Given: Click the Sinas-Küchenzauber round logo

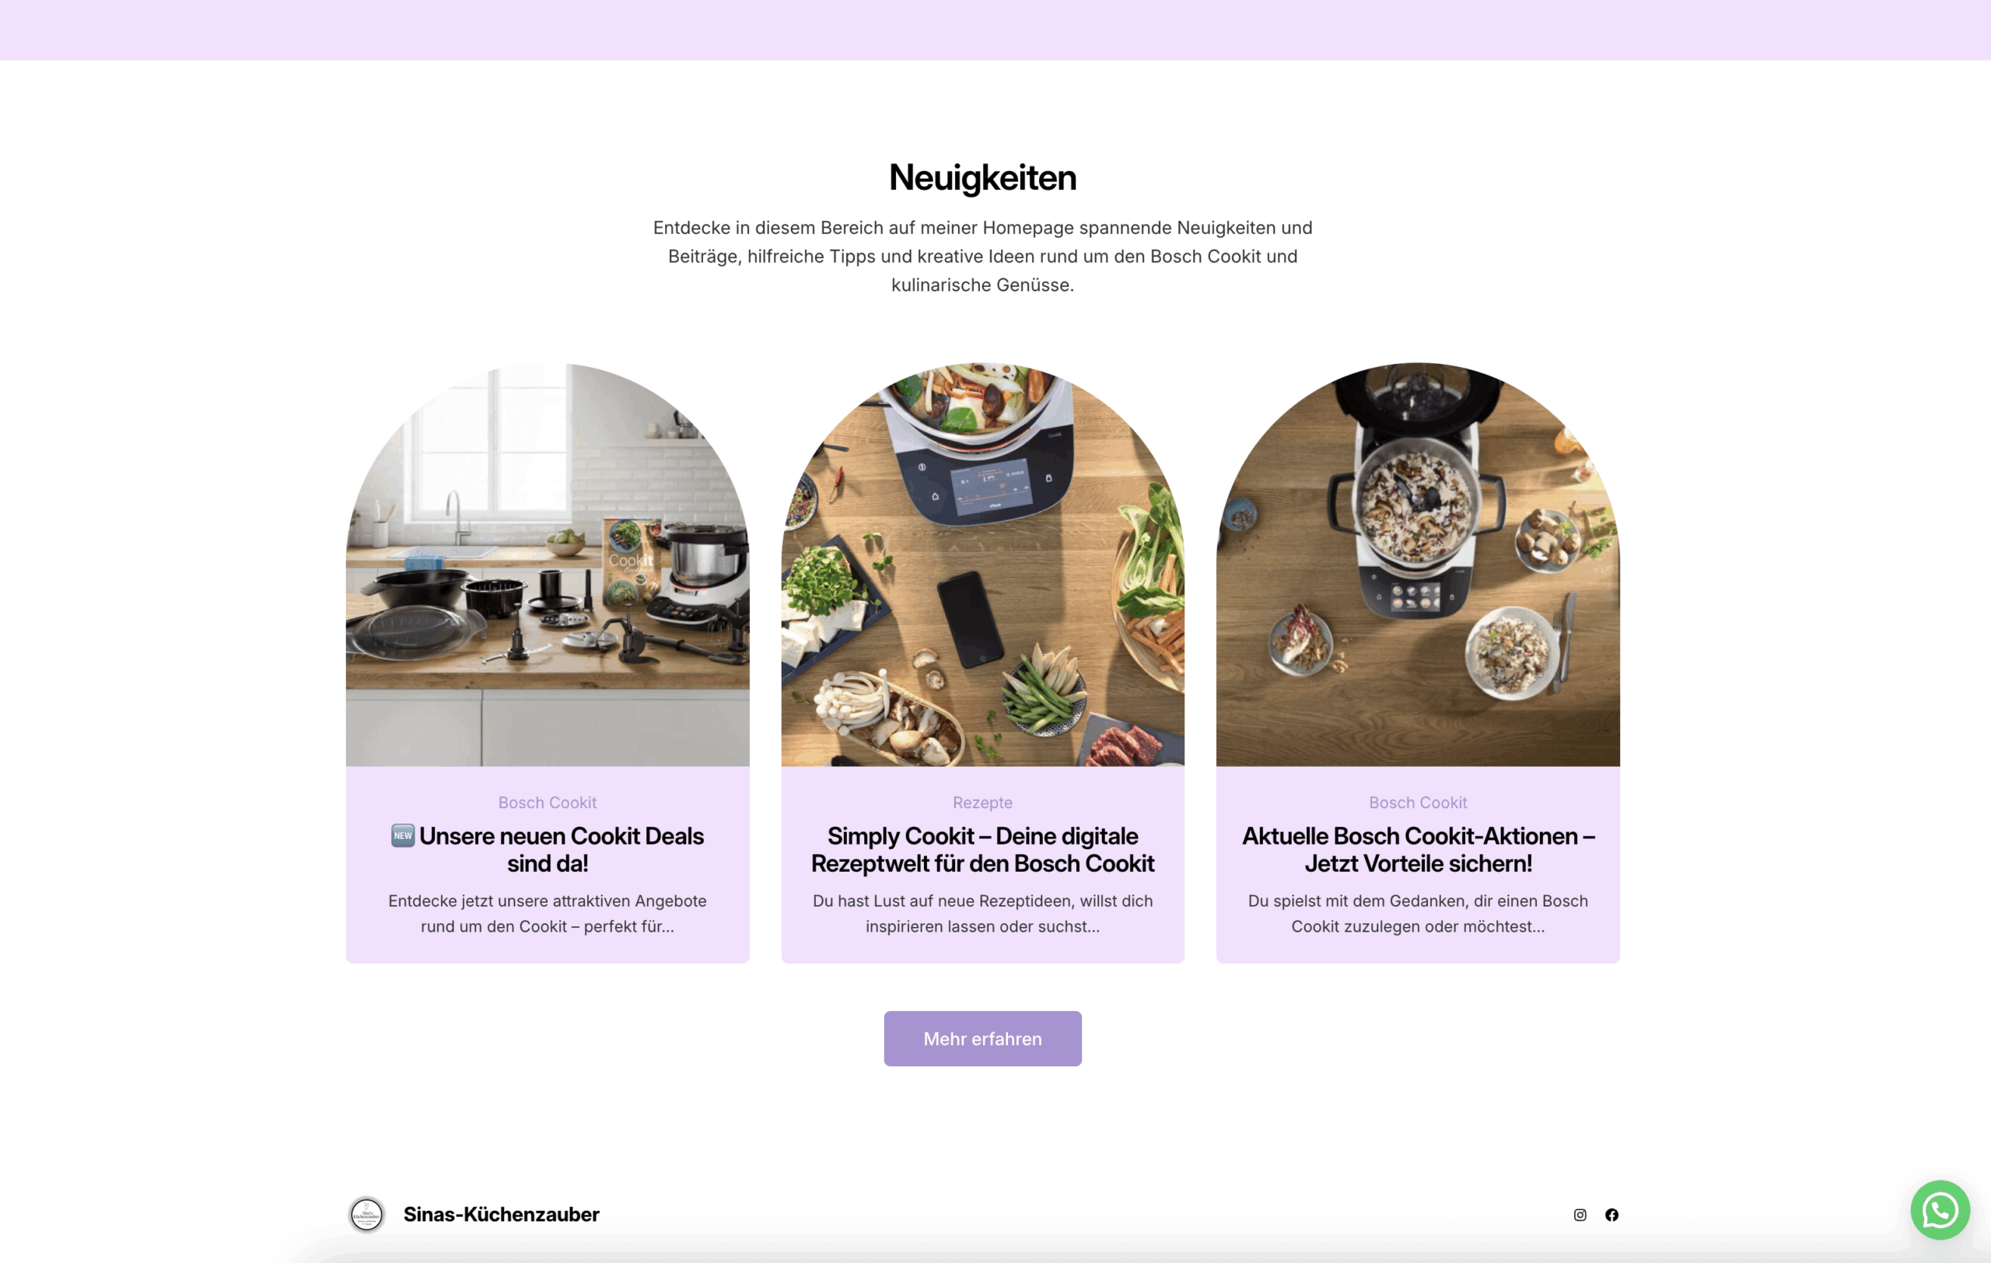Looking at the screenshot, I should click(x=366, y=1214).
